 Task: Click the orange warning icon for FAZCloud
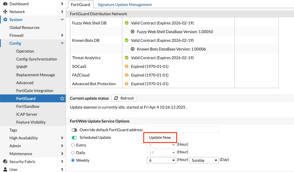tap(127, 75)
